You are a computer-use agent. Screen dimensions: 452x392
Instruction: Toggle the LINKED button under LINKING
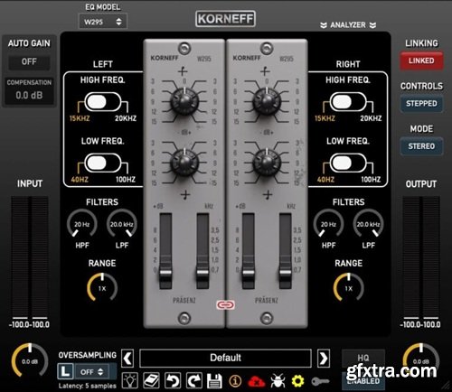pyautogui.click(x=421, y=61)
